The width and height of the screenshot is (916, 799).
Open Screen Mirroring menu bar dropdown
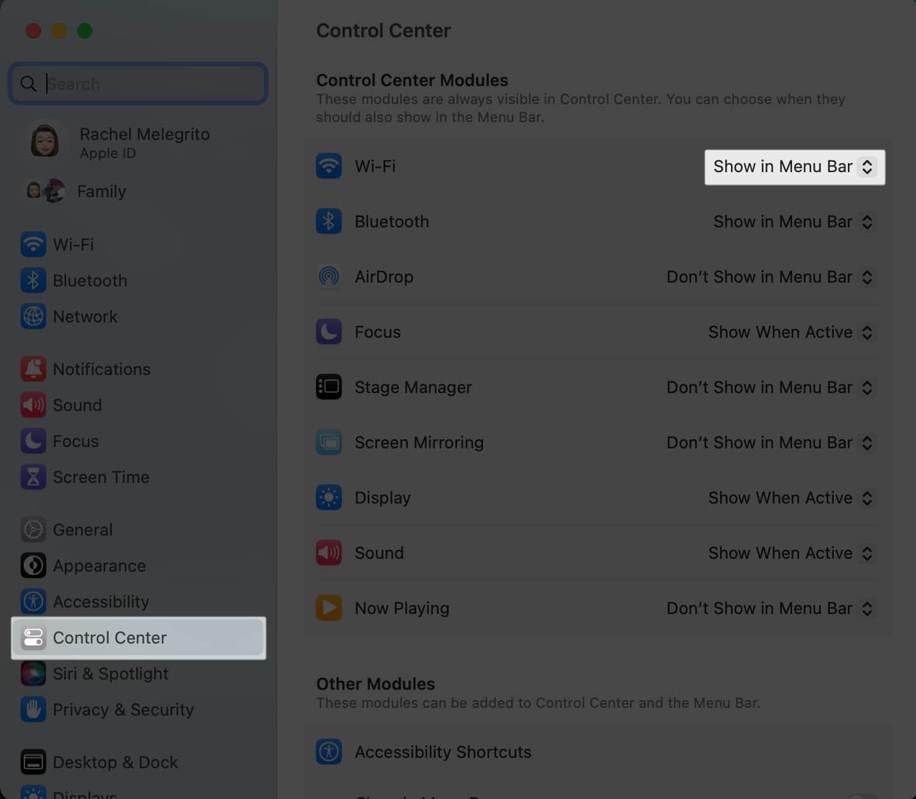[x=771, y=443]
